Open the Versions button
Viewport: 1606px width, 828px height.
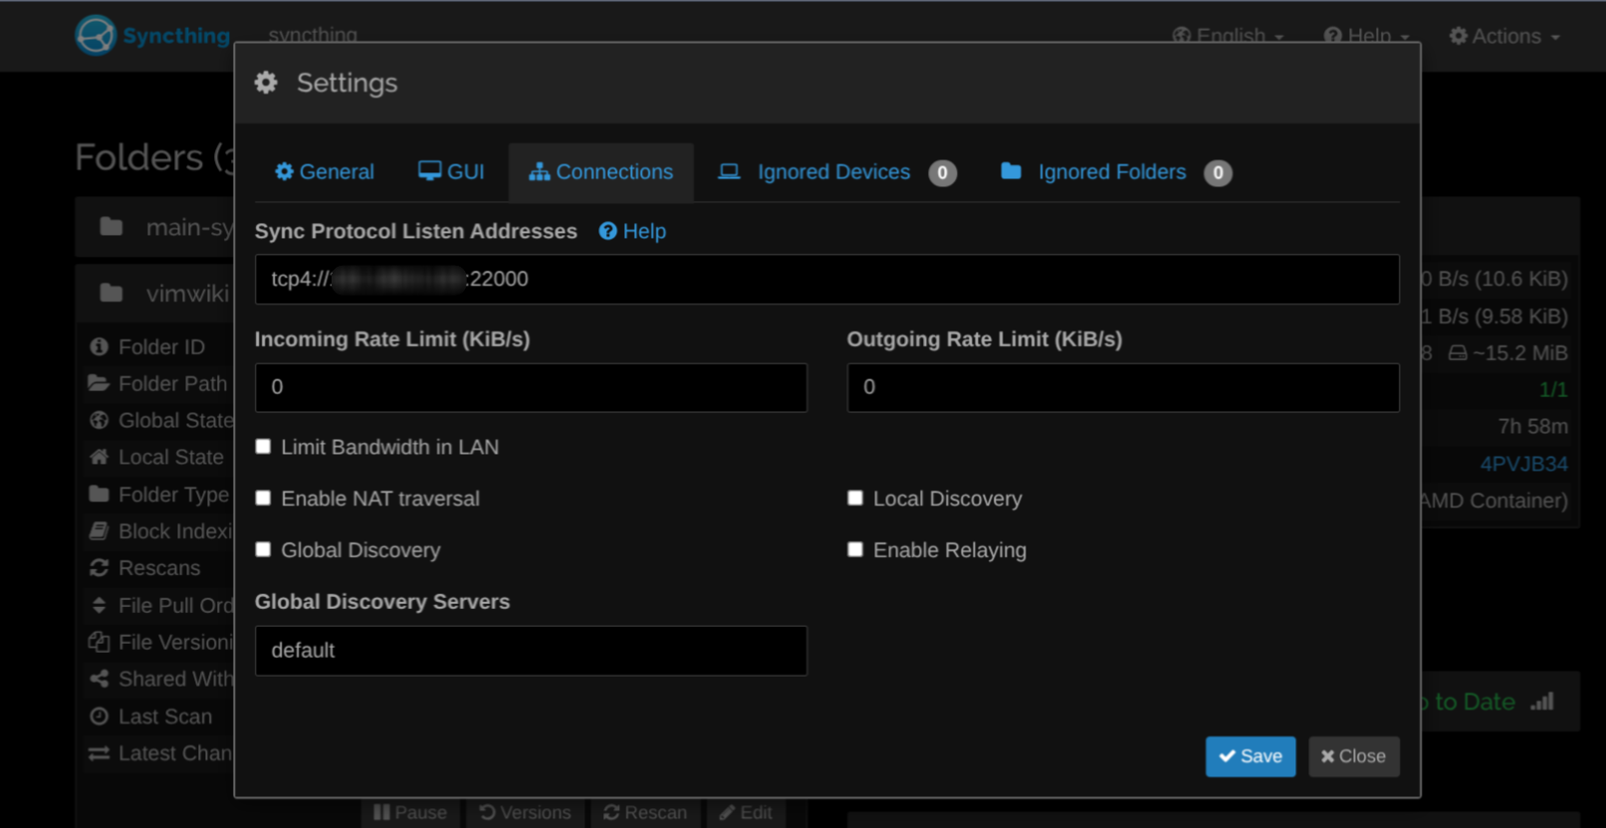click(x=525, y=813)
